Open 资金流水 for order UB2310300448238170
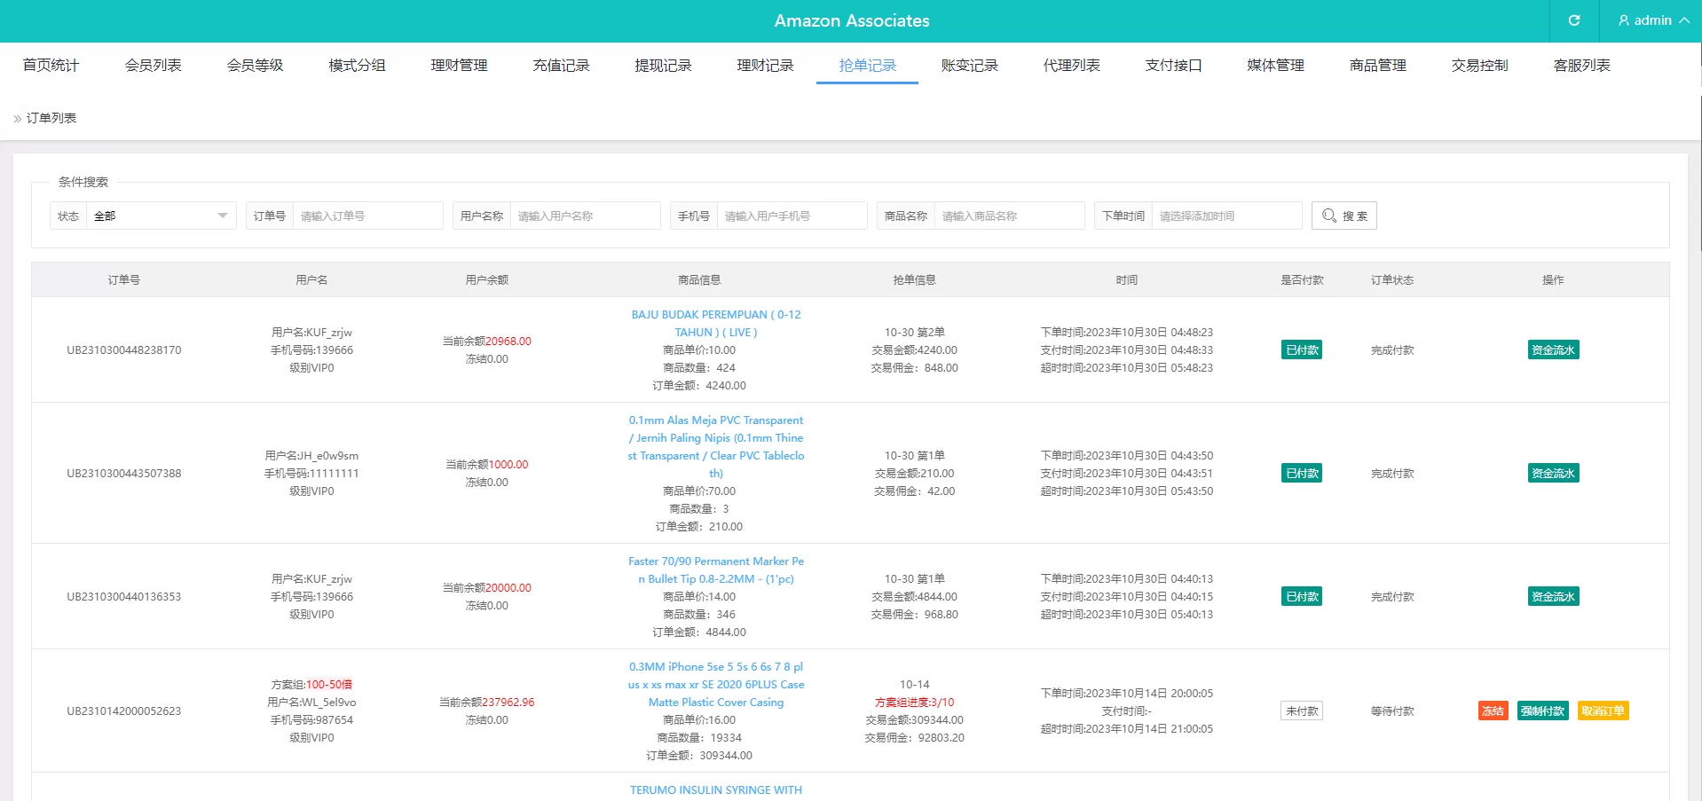 point(1553,349)
